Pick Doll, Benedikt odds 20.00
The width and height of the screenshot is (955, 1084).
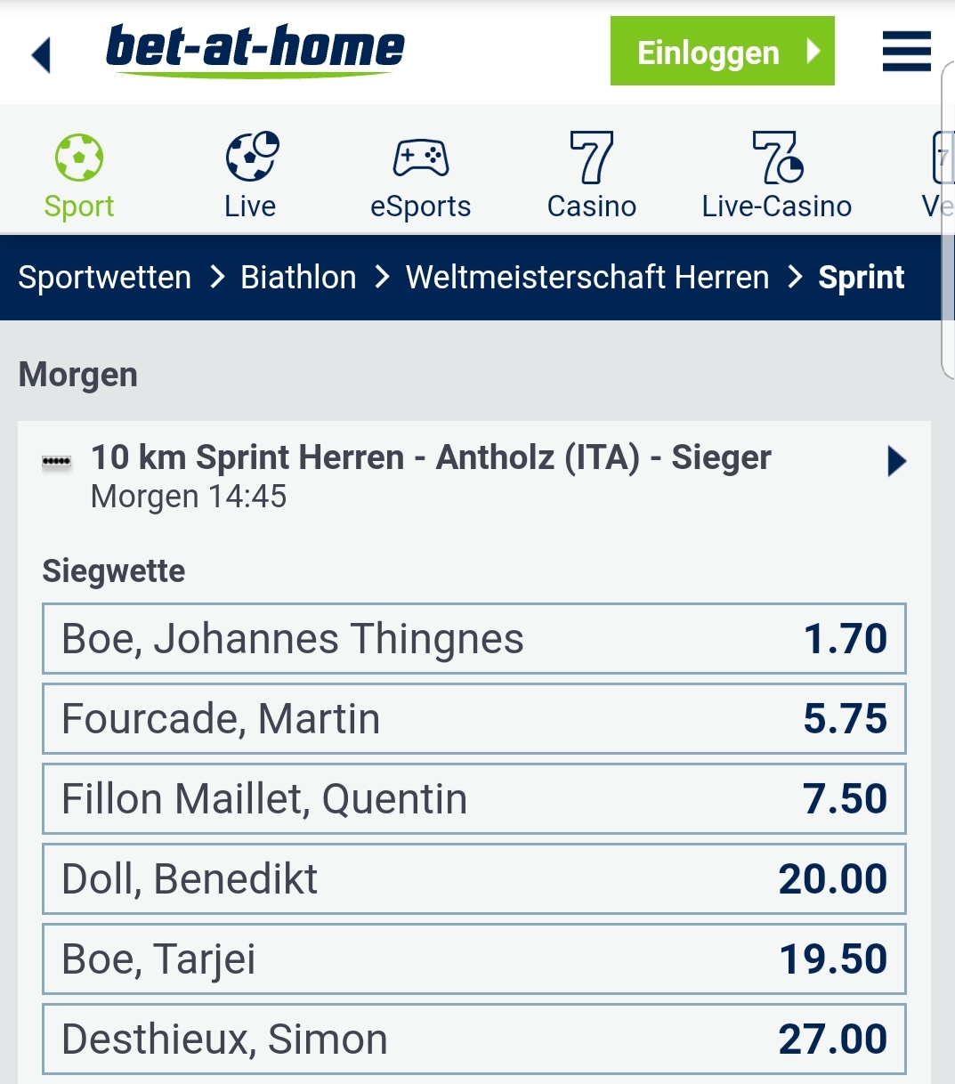(473, 879)
